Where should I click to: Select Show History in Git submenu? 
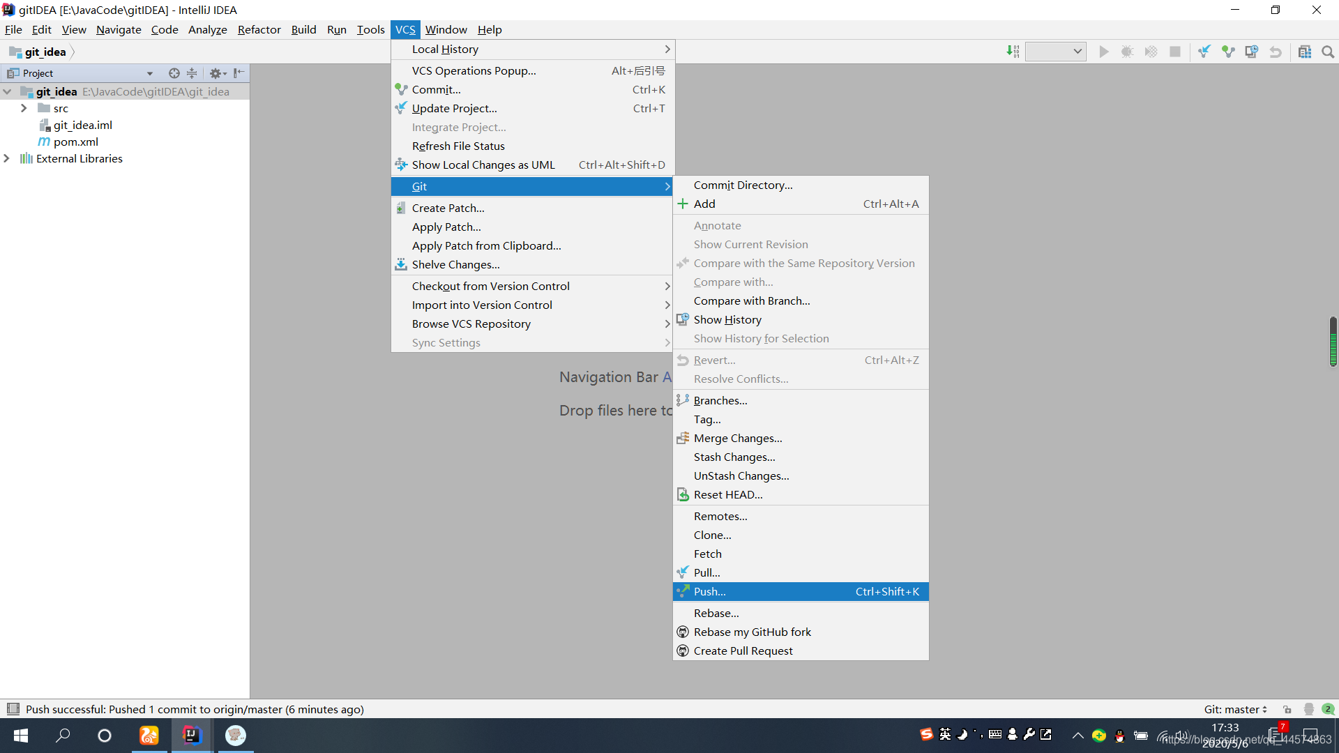pos(801,319)
